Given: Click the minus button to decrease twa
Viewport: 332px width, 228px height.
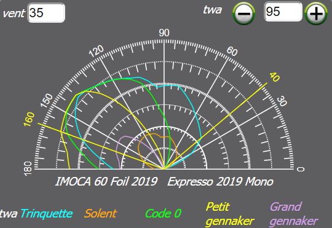Looking at the screenshot, I should point(243,14).
